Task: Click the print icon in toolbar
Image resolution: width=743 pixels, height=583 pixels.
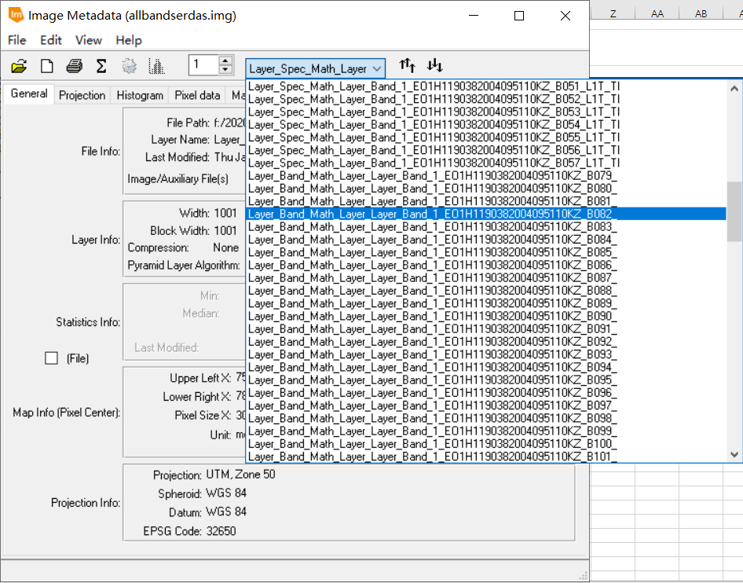Action: [x=75, y=66]
